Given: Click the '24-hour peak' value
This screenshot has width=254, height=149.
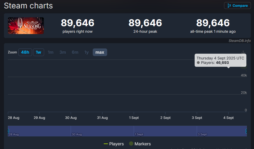Looking at the screenshot, I should tap(145, 23).
